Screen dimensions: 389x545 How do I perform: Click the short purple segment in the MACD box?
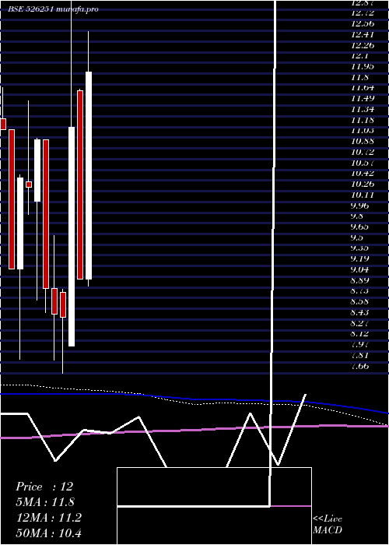[x=291, y=506]
